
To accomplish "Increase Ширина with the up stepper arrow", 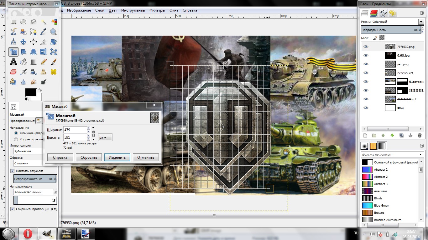I will [89, 128].
